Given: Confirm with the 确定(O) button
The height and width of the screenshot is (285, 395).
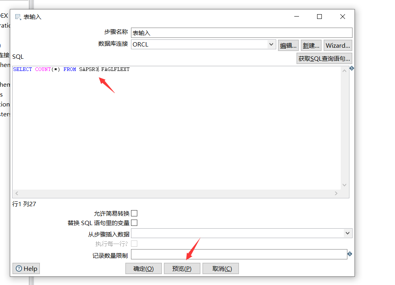Looking at the screenshot, I should pyautogui.click(x=143, y=268).
